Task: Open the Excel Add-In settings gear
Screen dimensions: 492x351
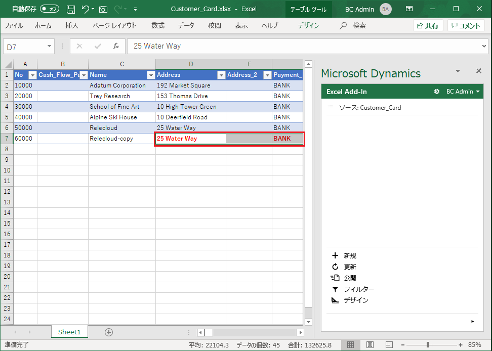Action: click(436, 92)
